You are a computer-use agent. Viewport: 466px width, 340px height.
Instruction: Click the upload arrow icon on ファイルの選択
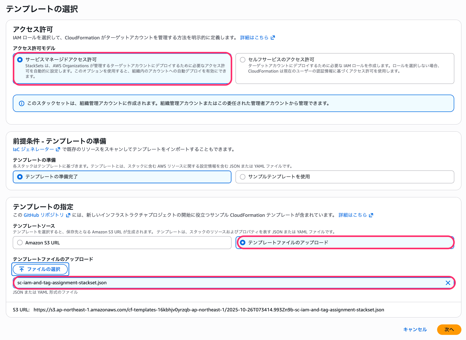click(x=22, y=269)
